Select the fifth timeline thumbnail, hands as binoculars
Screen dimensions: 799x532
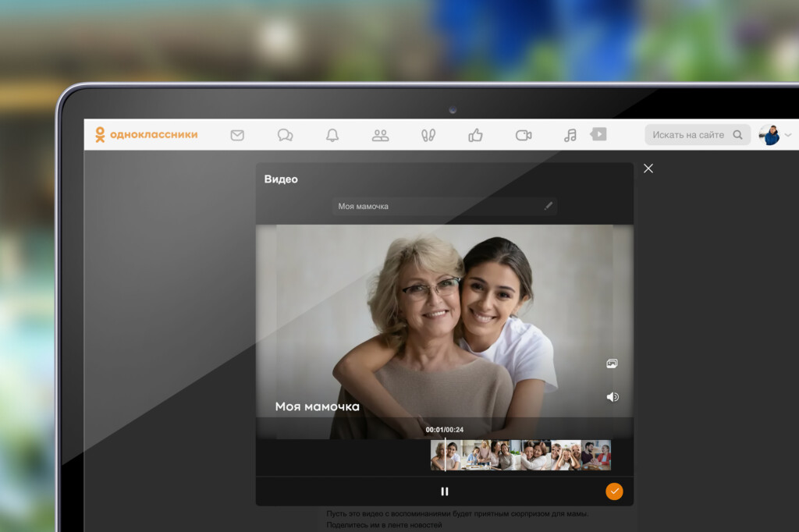click(x=566, y=455)
